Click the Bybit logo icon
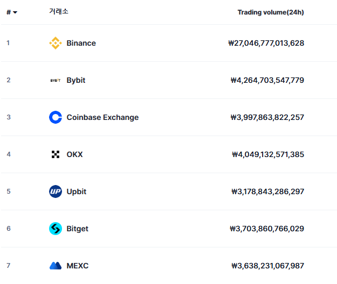The width and height of the screenshot is (337, 284). [56, 80]
